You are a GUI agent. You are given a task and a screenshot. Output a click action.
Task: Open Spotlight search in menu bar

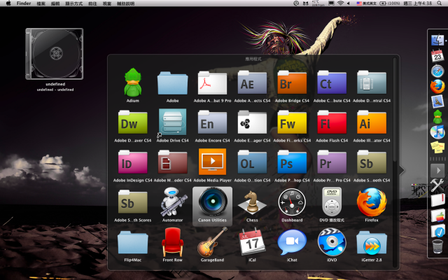point(439,3)
